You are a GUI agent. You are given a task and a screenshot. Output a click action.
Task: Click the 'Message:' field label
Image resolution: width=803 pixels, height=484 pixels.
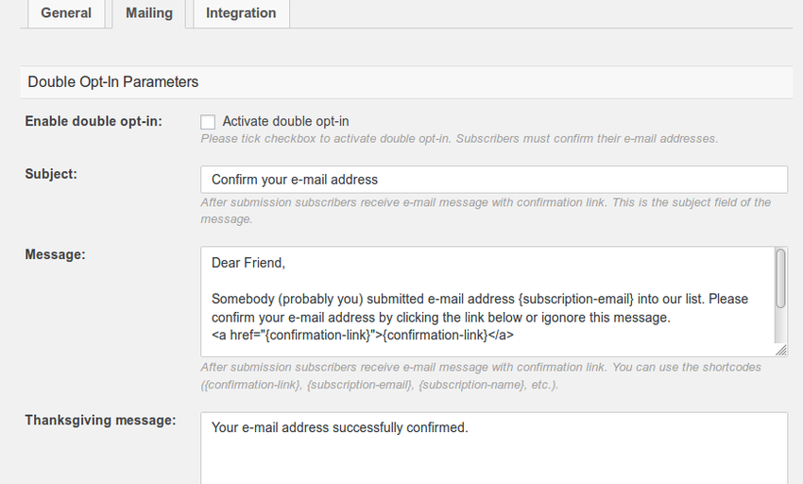coord(56,255)
